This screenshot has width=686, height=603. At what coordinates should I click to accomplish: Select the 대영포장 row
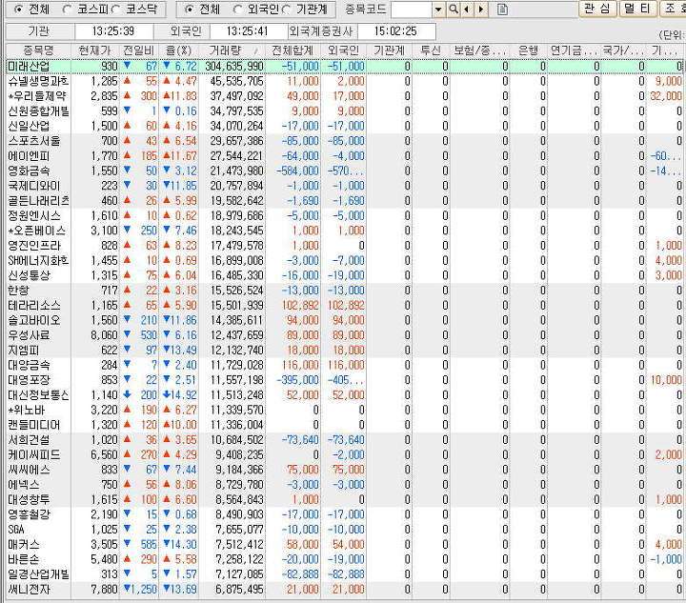click(x=344, y=380)
